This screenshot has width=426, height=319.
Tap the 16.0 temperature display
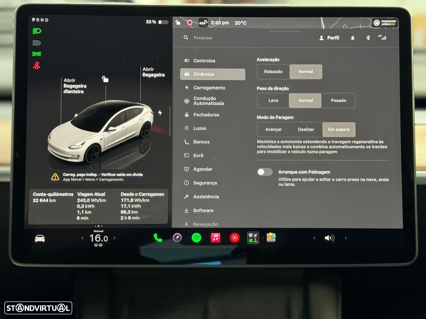(98, 238)
